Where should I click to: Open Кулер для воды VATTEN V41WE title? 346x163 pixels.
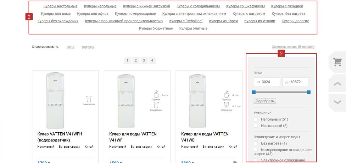205,137
